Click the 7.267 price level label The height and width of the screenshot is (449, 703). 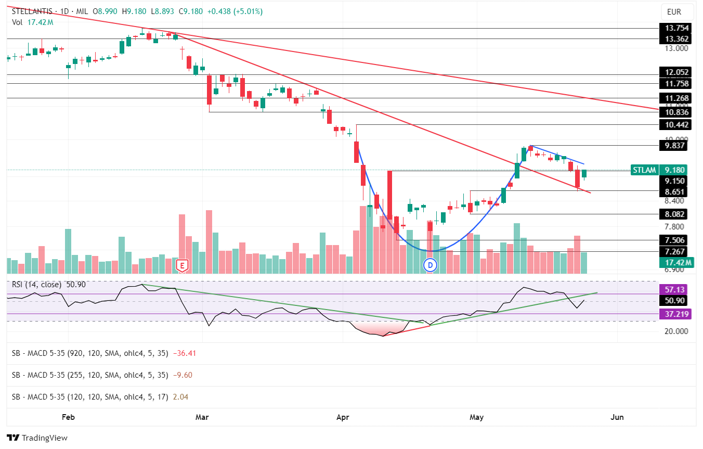pos(673,251)
